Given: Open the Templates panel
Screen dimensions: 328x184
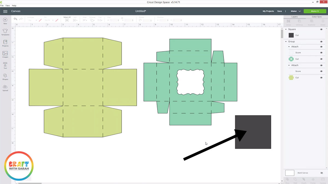Looking at the screenshot, I should [5, 31].
